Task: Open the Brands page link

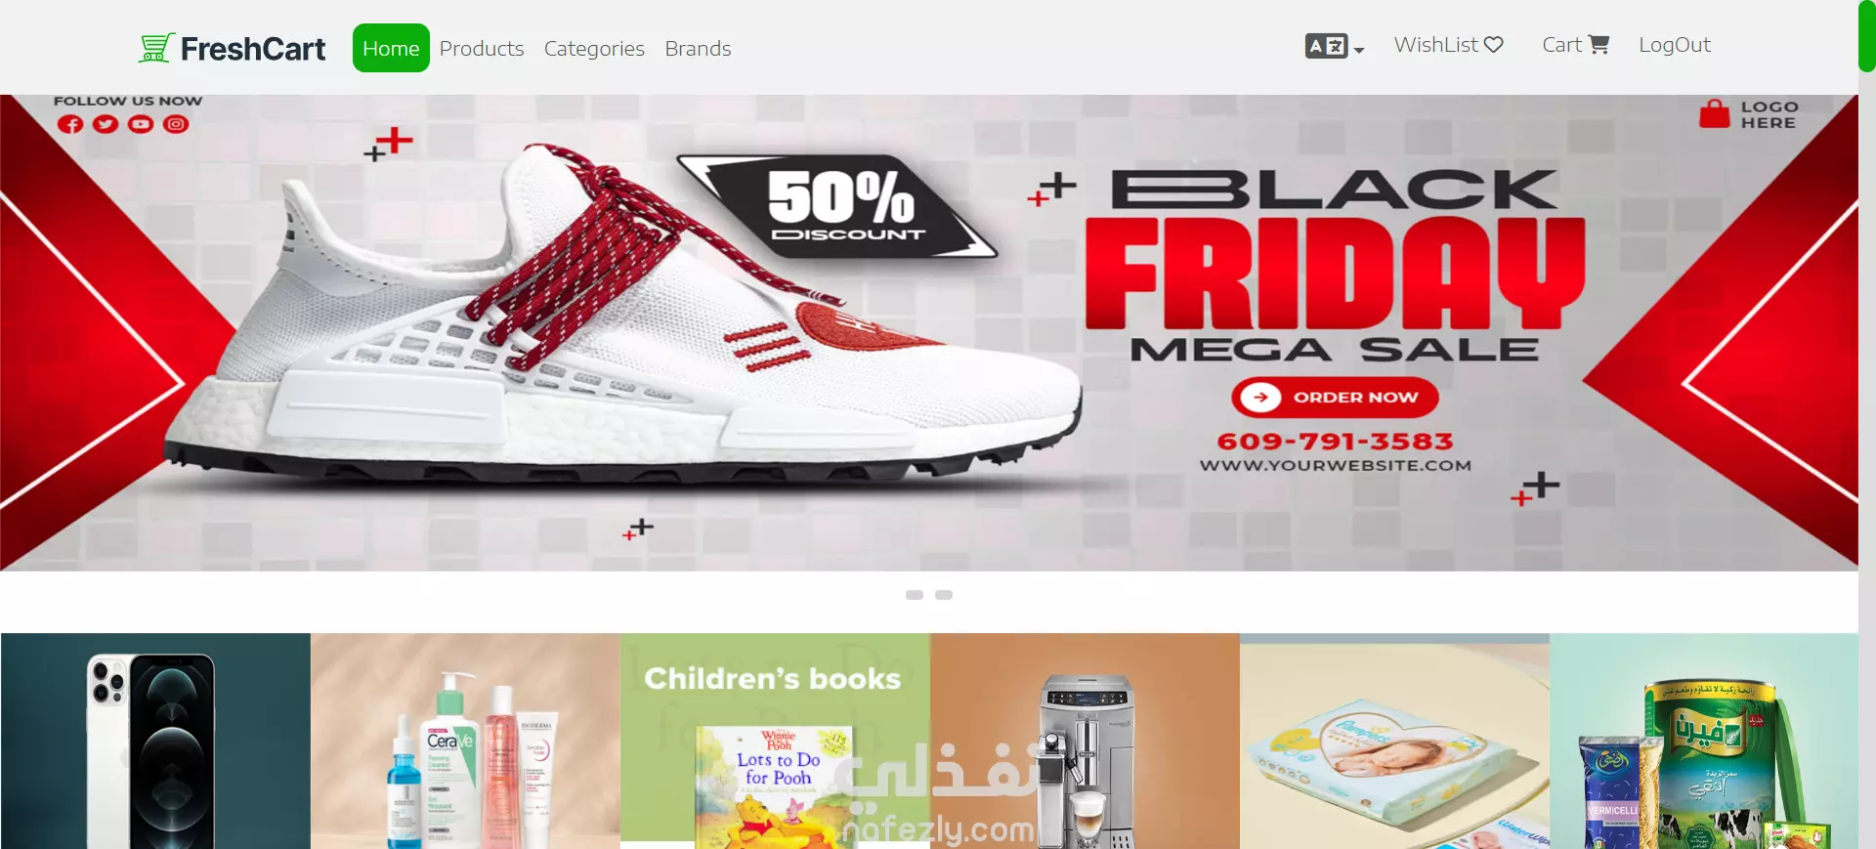Action: [x=698, y=48]
